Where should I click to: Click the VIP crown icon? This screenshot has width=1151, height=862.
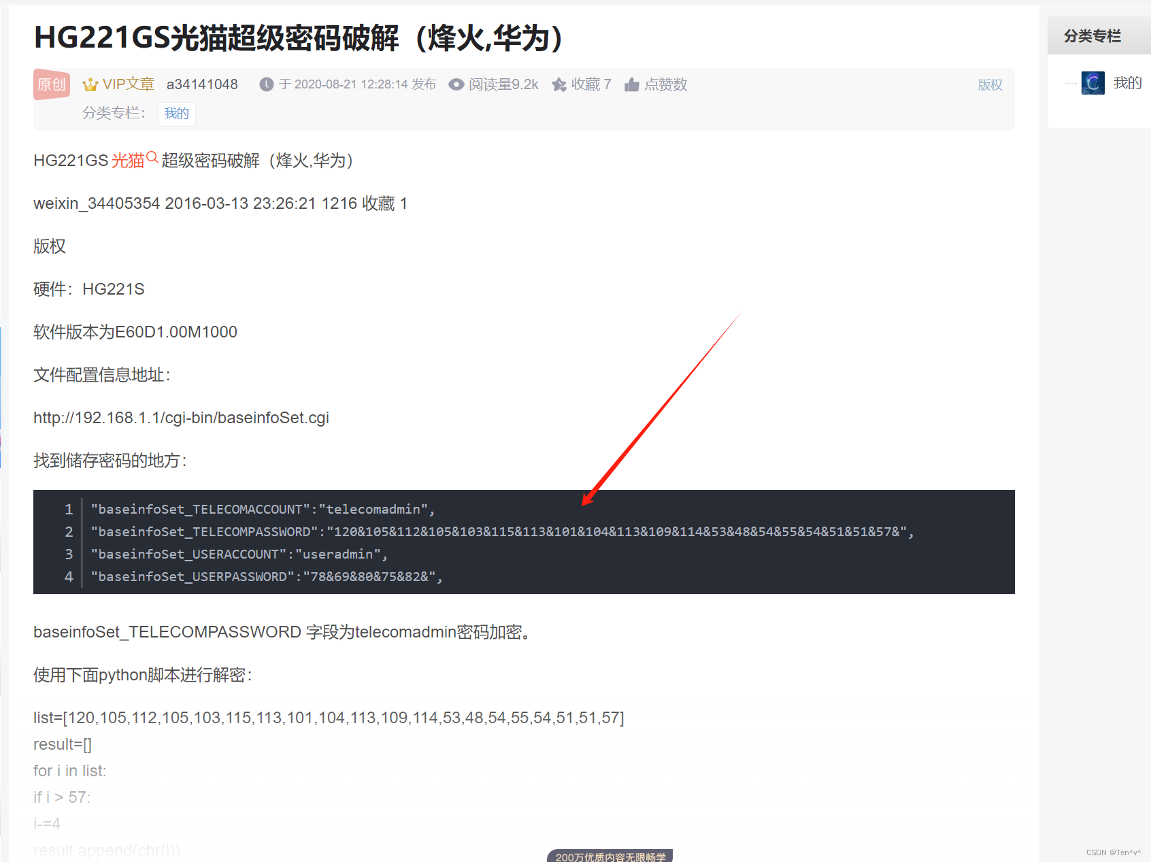(x=90, y=84)
